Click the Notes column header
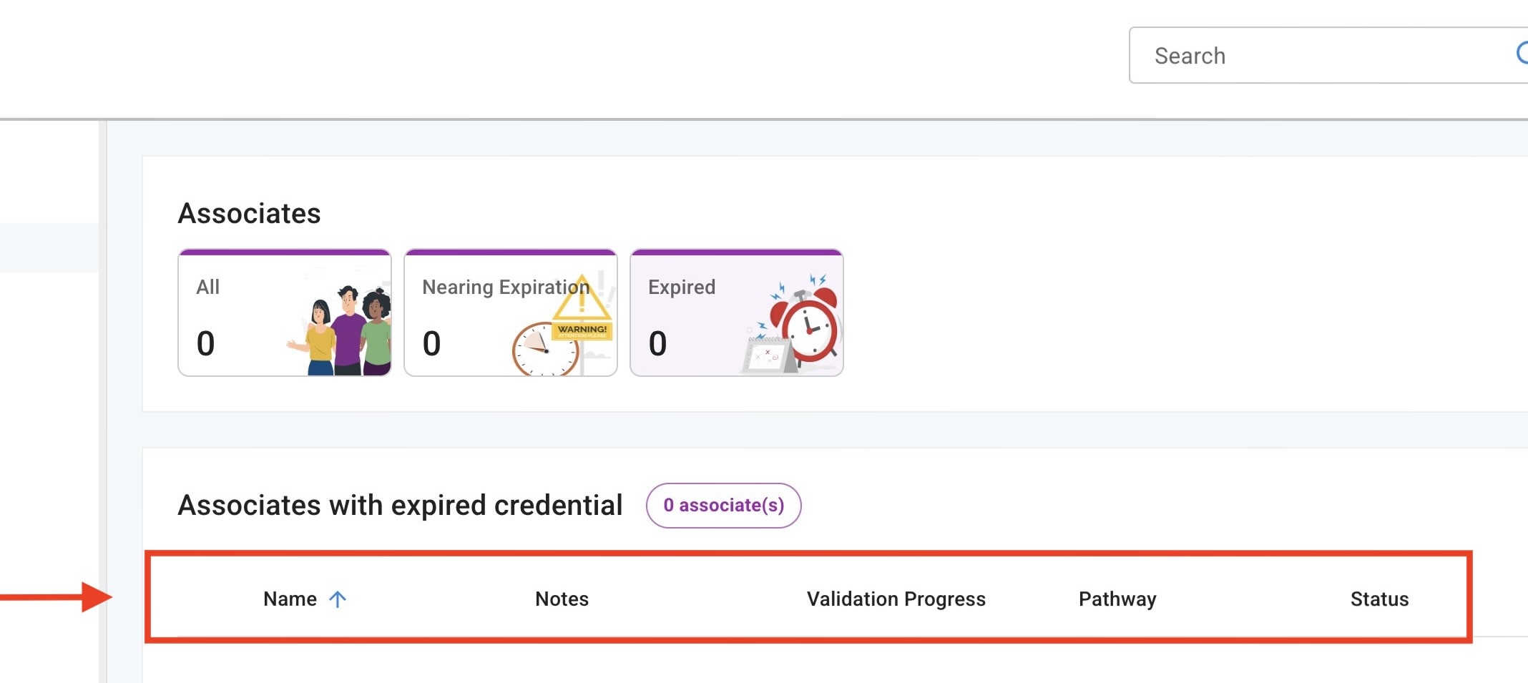1528x683 pixels. tap(562, 599)
